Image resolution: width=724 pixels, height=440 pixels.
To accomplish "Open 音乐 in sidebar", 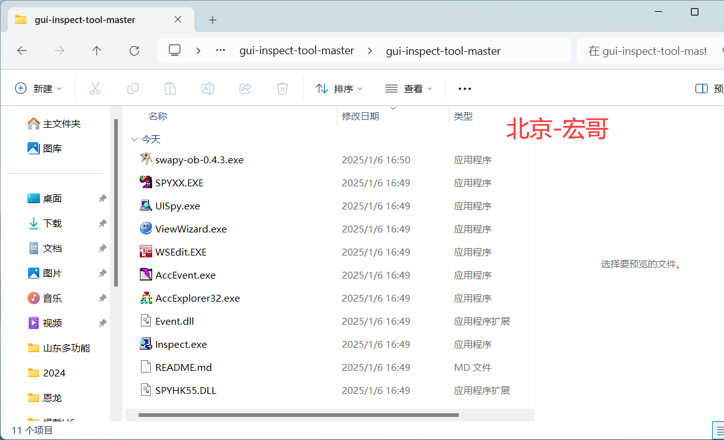I will [45, 299].
